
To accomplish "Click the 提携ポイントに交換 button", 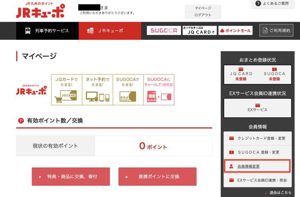I will [x=157, y=177].
